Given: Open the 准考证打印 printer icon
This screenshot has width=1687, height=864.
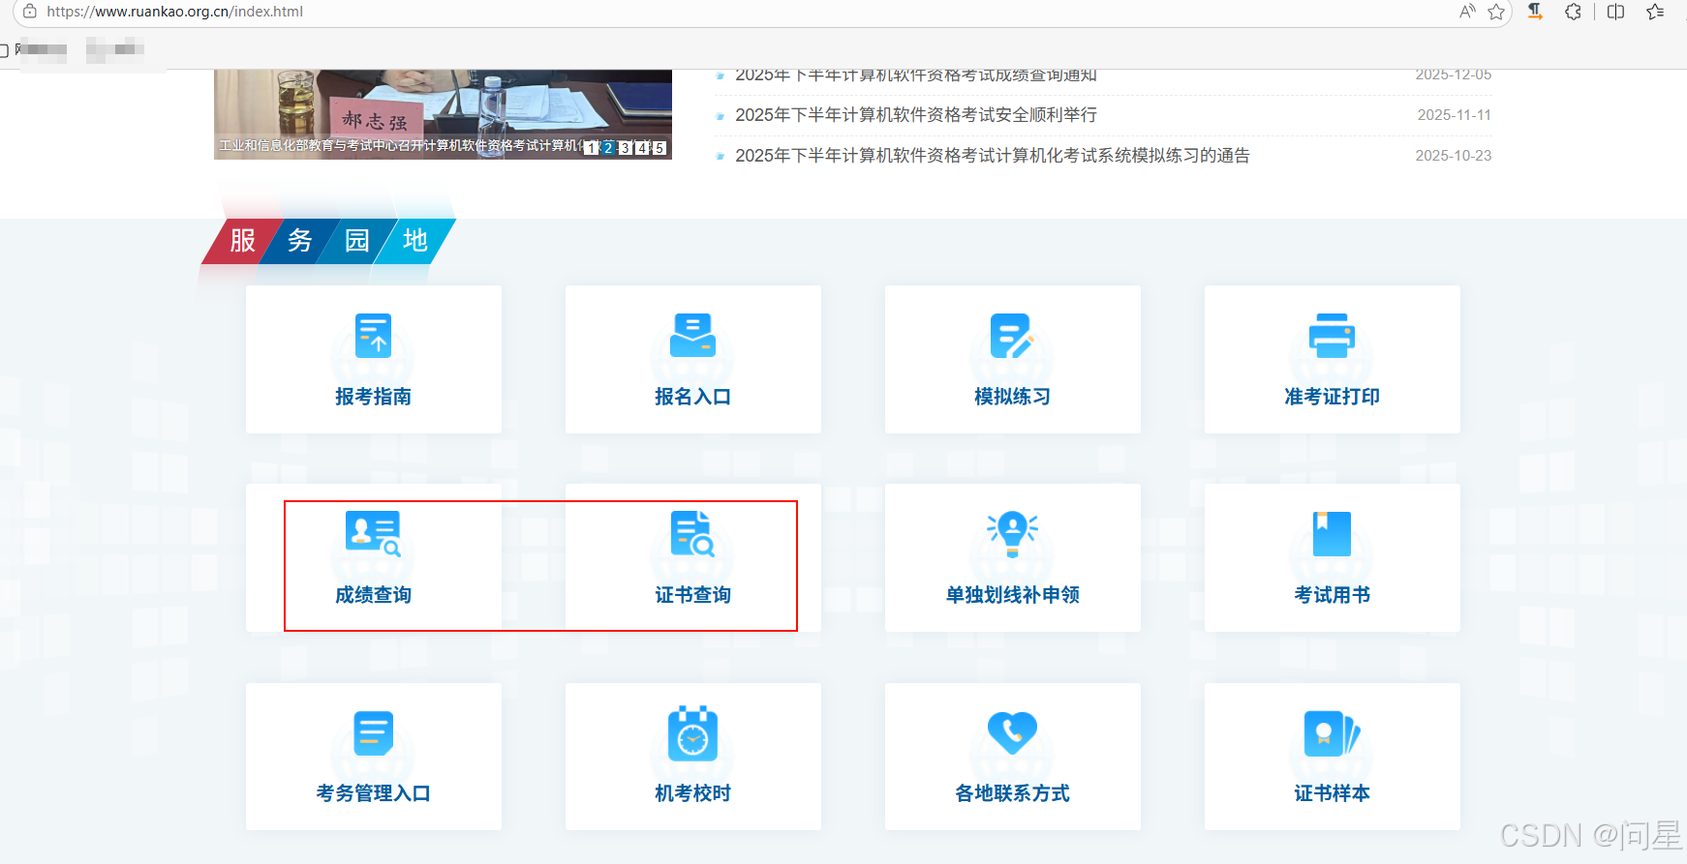Looking at the screenshot, I should click(x=1332, y=336).
